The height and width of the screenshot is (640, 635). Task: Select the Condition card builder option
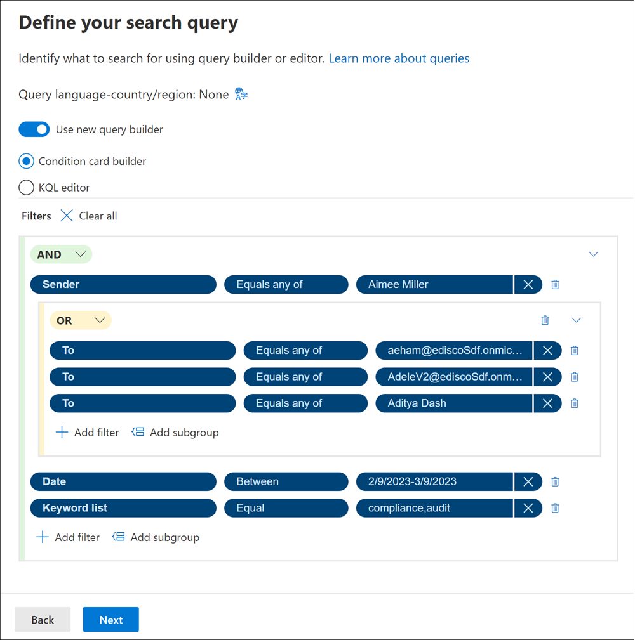26,160
